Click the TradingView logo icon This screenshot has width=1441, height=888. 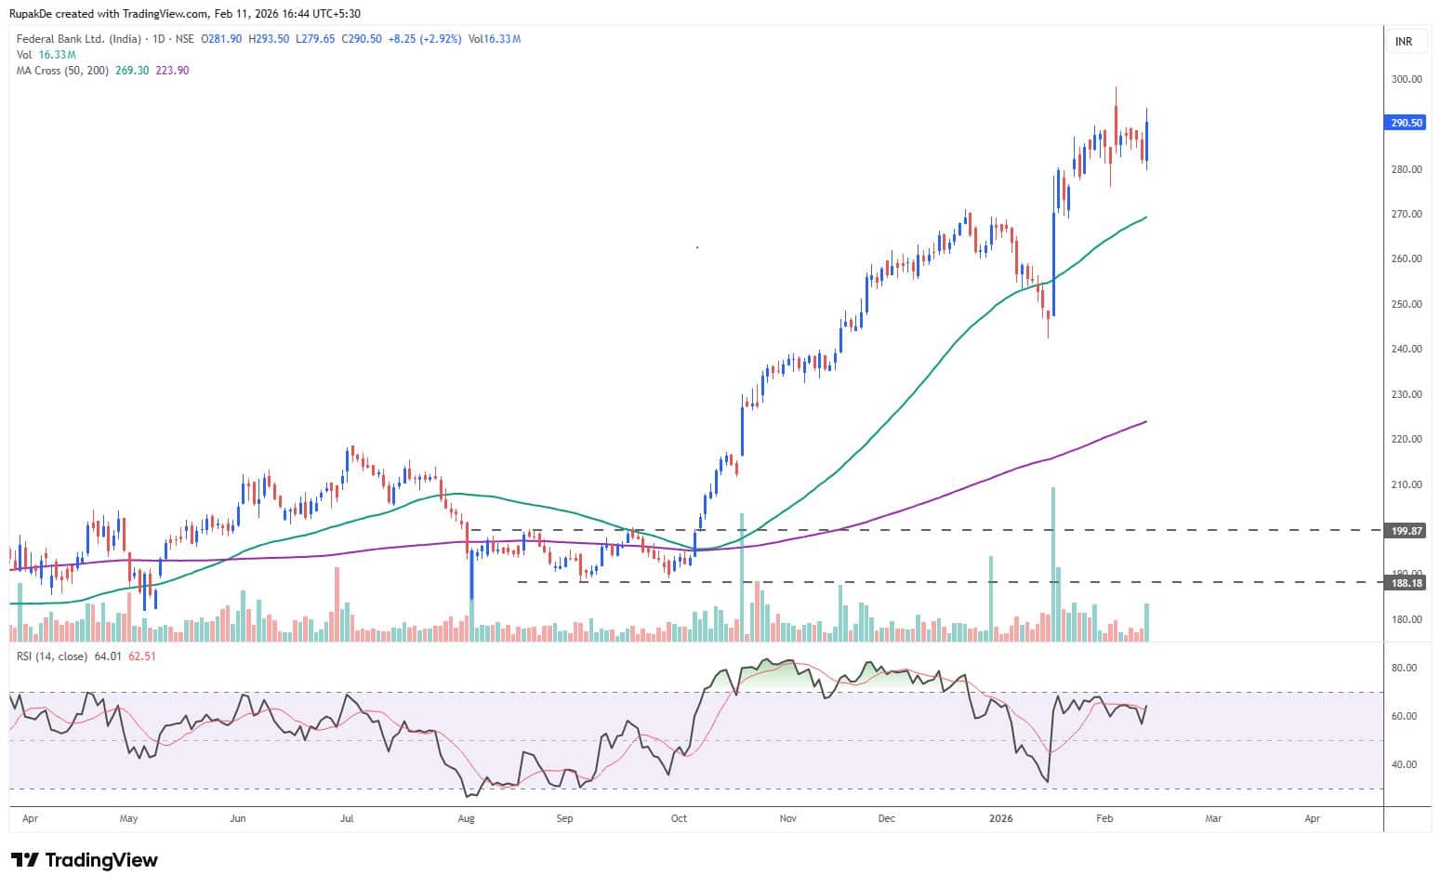click(x=25, y=860)
